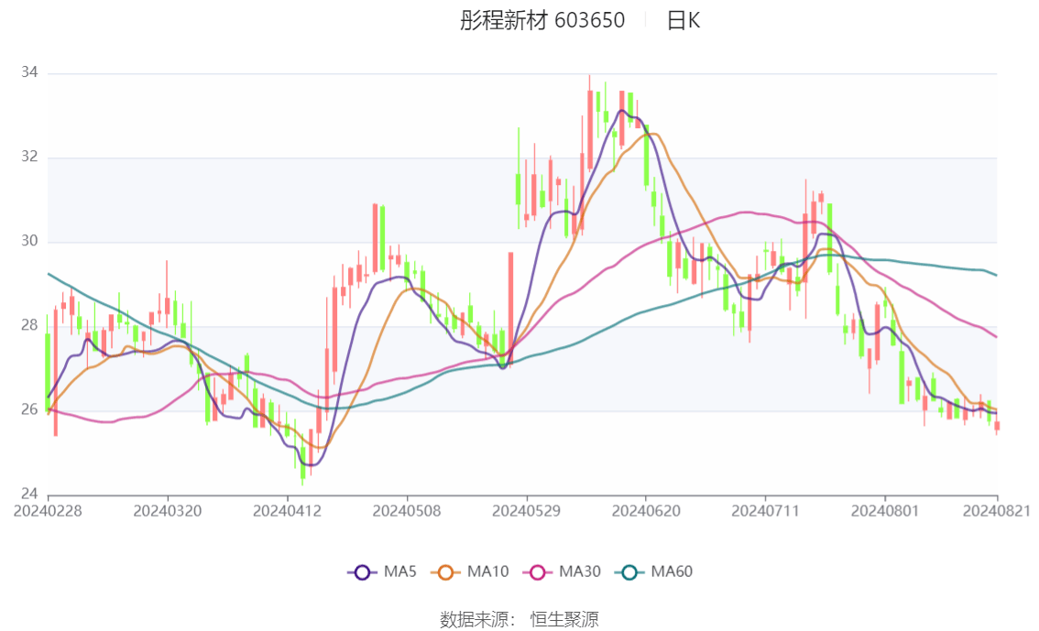Select the last candlestick at the chart's right edge
The height and width of the screenshot is (631, 1039).
point(997,426)
